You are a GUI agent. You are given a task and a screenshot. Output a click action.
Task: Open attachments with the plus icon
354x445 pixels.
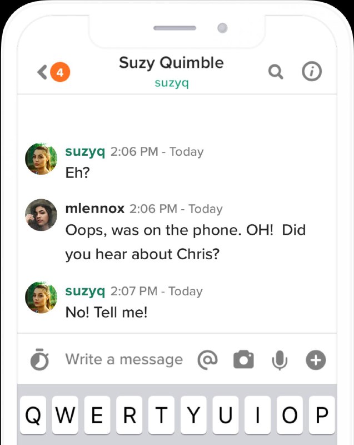315,360
